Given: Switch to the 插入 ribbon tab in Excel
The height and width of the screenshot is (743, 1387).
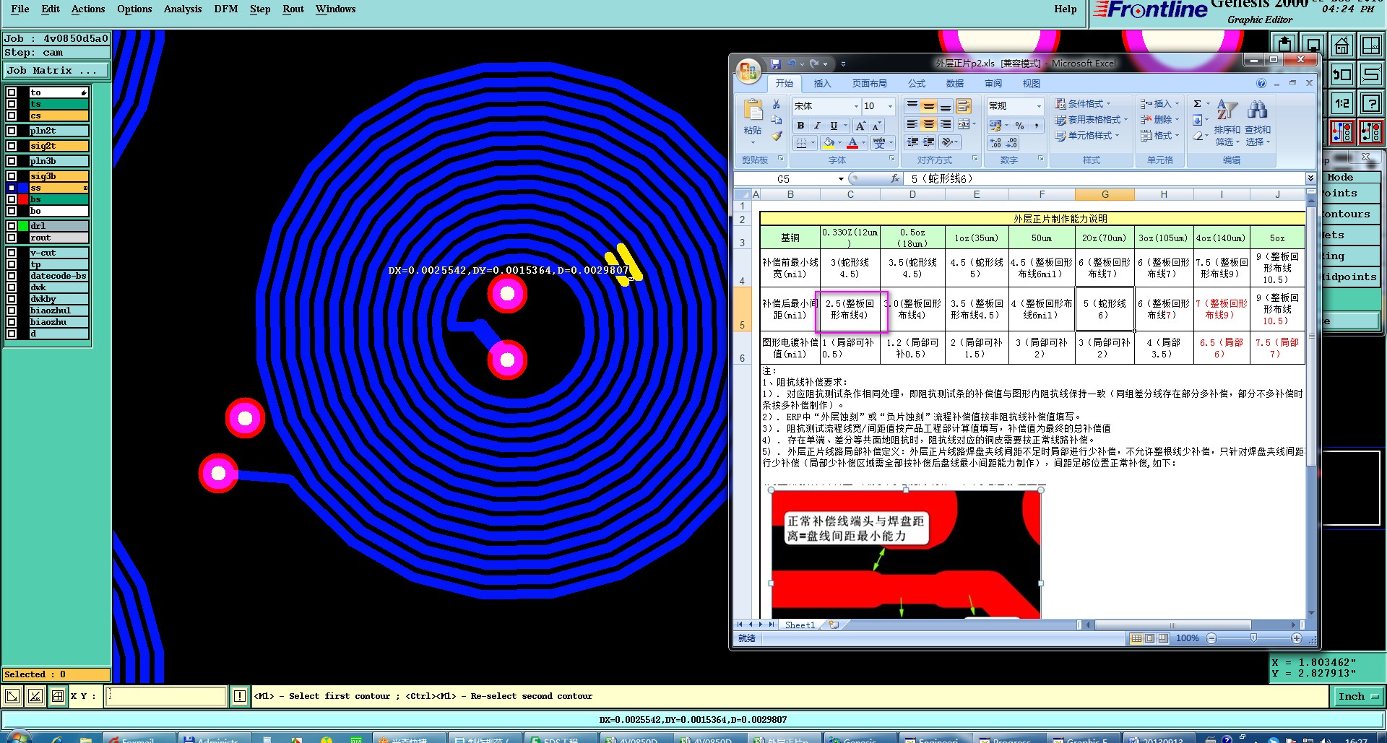Looking at the screenshot, I should [x=822, y=84].
